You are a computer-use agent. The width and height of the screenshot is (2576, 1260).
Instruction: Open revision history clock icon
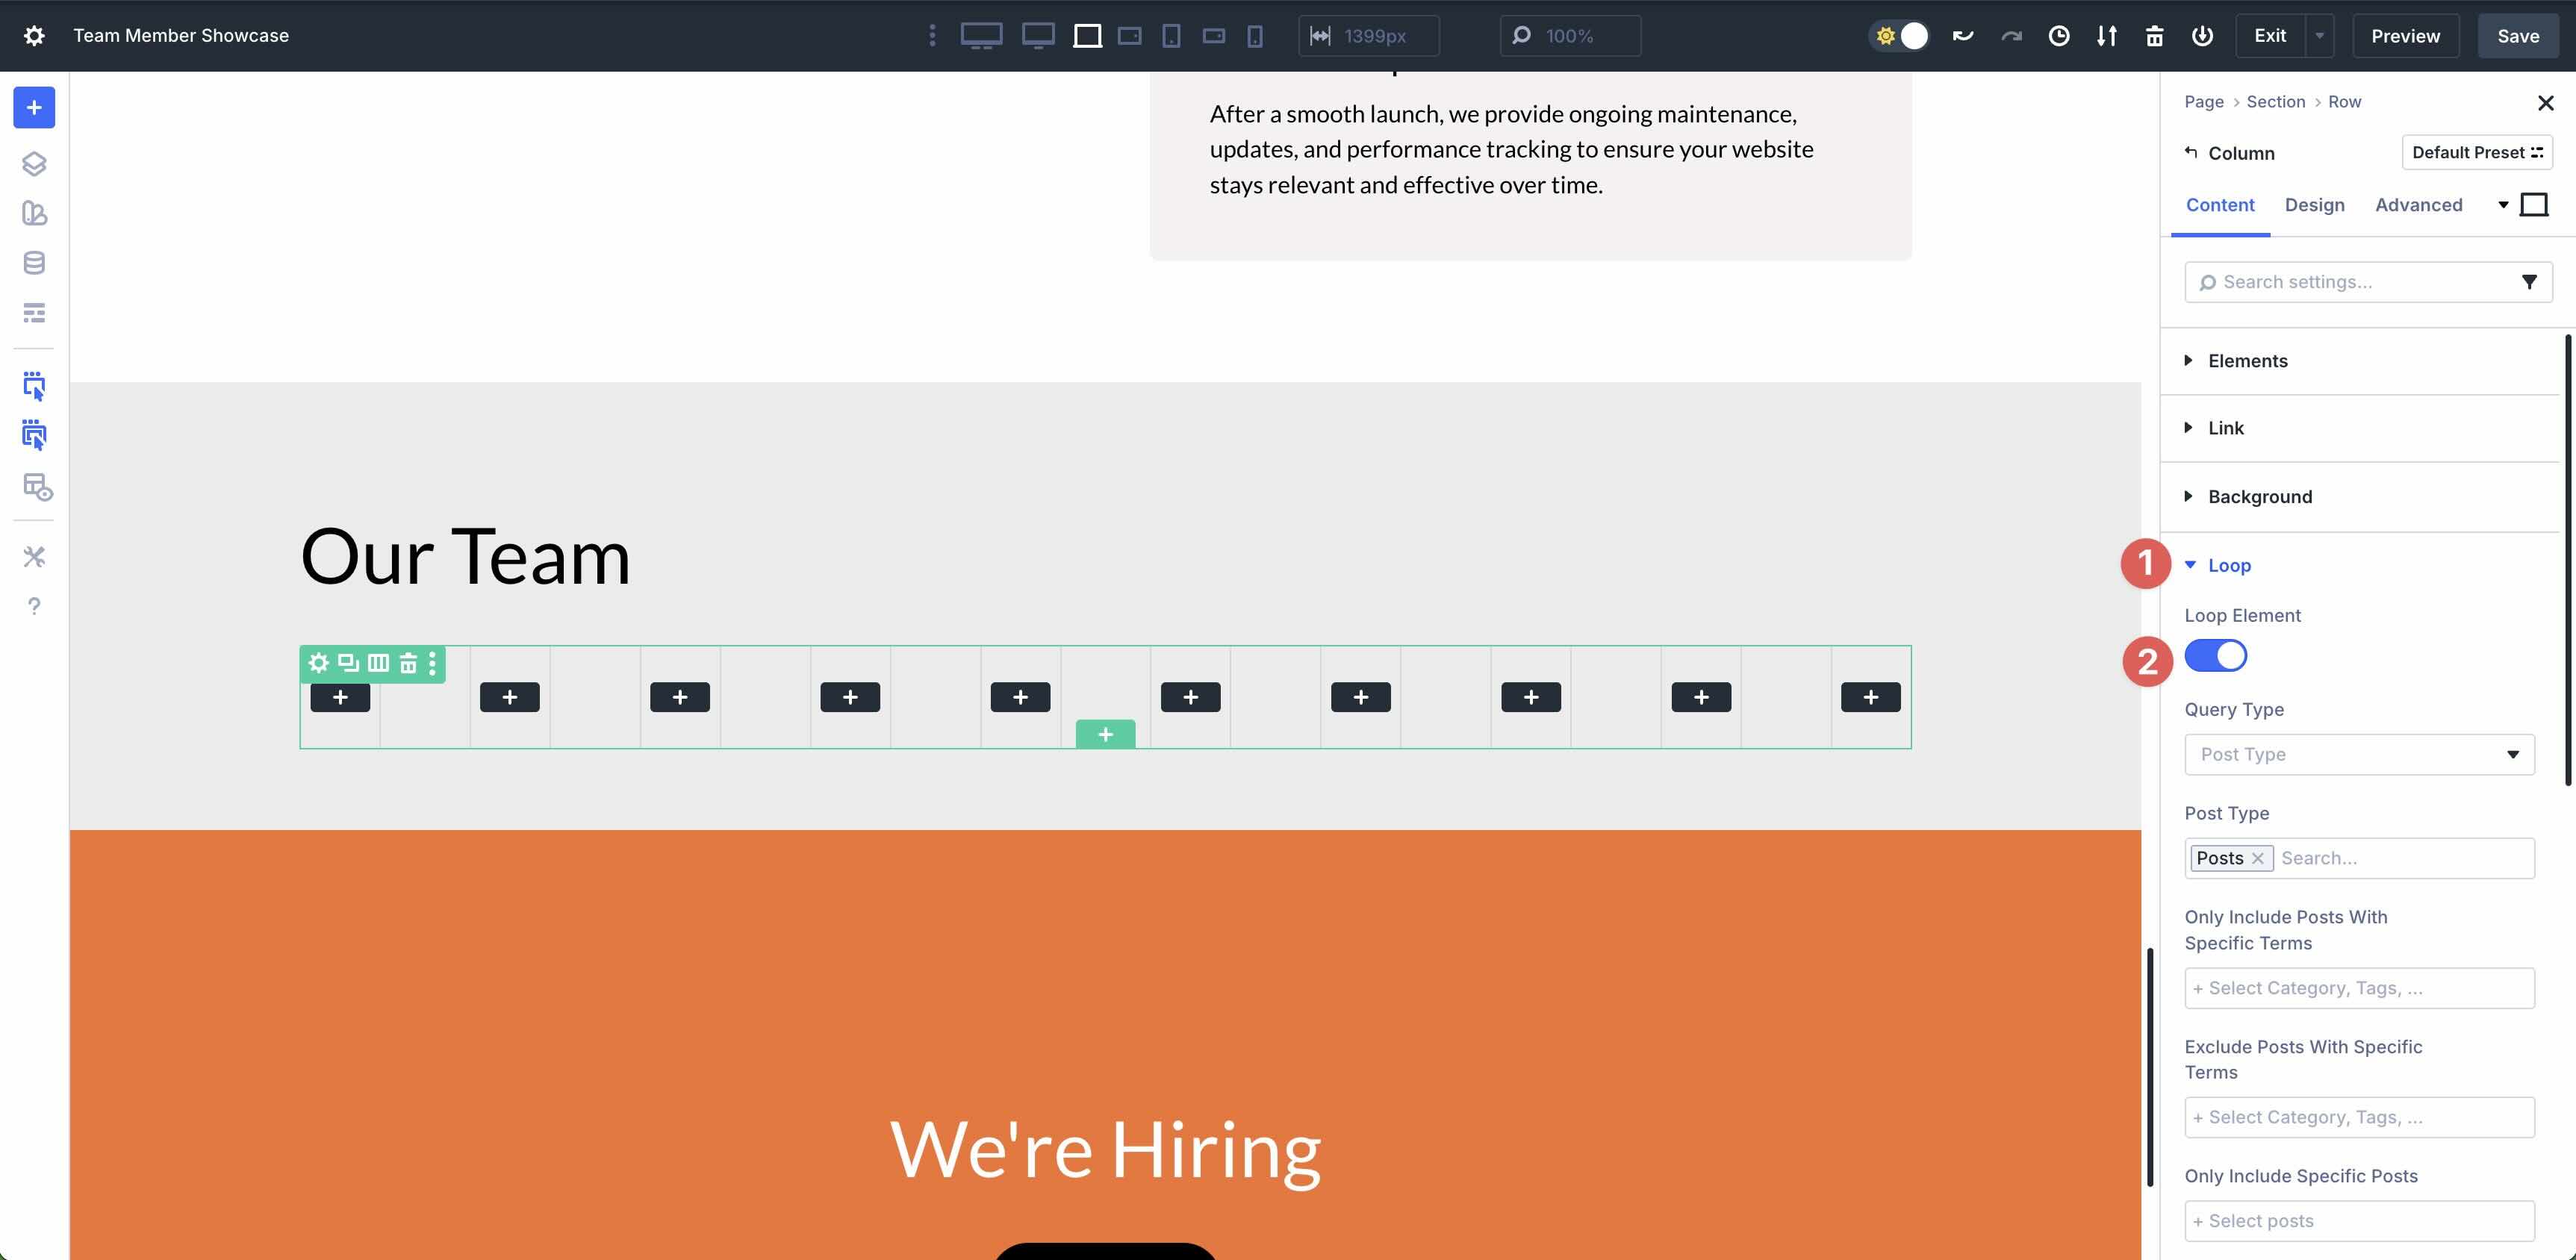[2059, 35]
